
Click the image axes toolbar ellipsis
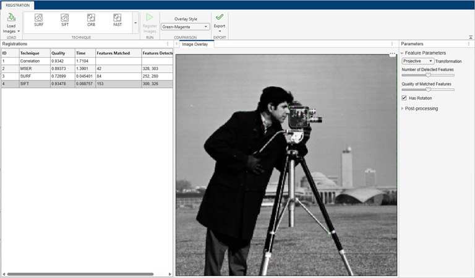392,54
